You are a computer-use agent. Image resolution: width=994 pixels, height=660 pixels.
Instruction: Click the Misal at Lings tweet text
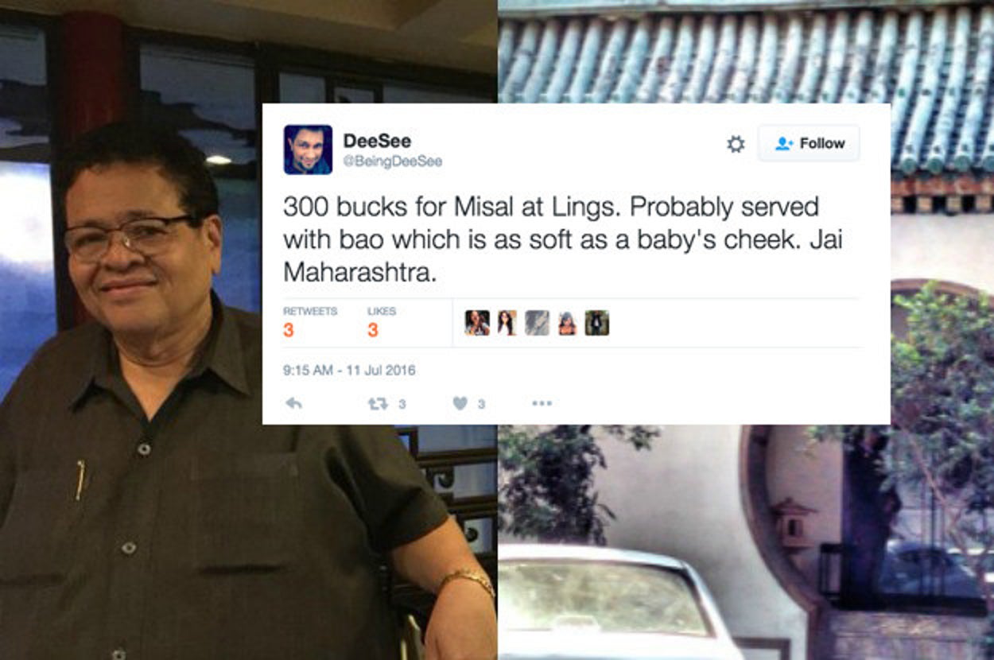pos(551,240)
